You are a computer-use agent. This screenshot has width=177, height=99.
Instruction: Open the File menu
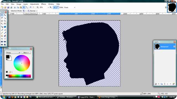pos(2,4)
